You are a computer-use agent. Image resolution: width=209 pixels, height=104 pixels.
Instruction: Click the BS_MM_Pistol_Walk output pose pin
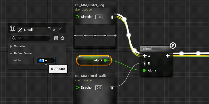(x=112, y=88)
